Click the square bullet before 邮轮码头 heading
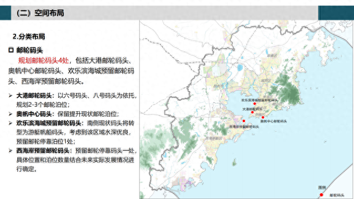 coord(11,50)
